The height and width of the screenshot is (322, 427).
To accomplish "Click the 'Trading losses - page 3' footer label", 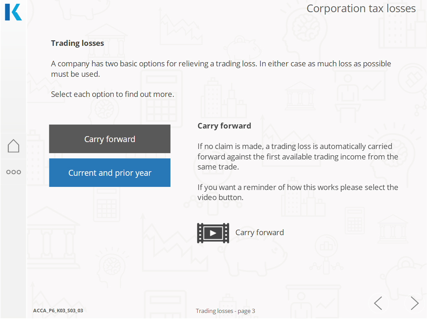I will [225, 311].
